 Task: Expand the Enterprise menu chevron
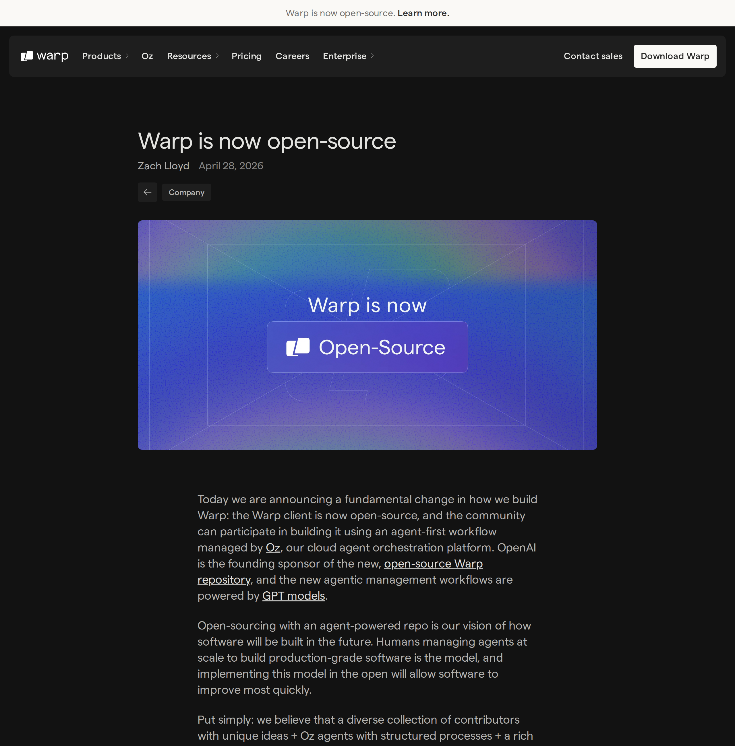372,56
